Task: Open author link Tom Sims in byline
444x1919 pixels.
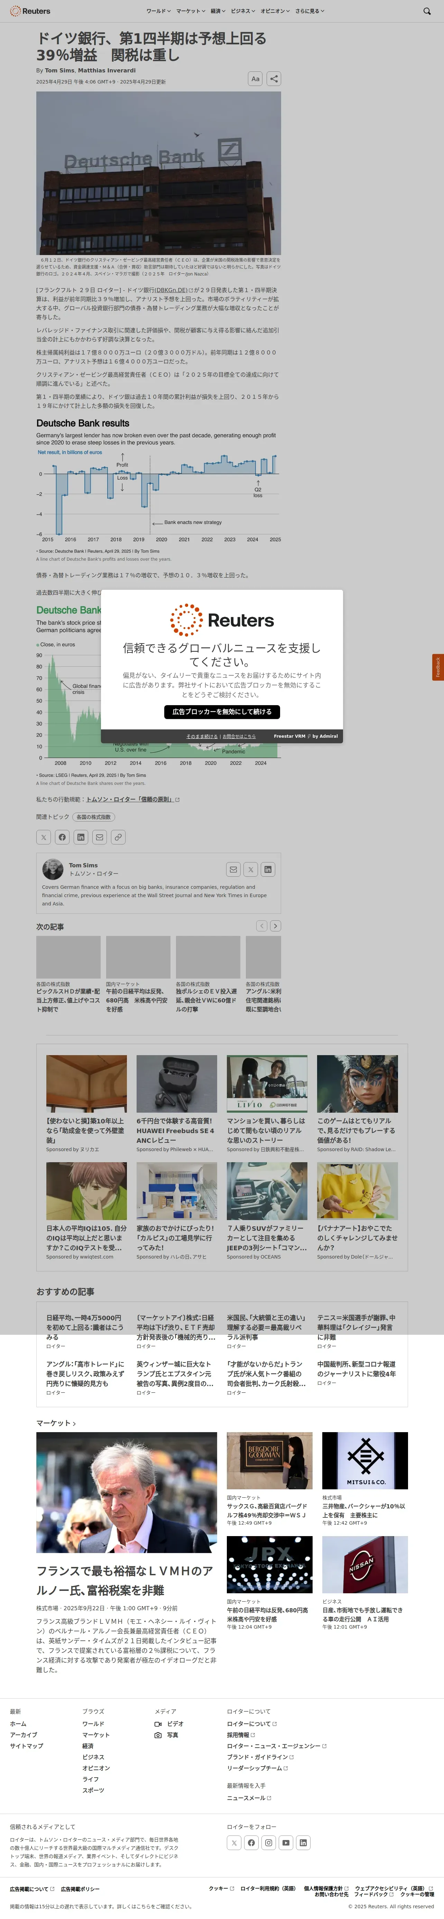Action: 59,71
